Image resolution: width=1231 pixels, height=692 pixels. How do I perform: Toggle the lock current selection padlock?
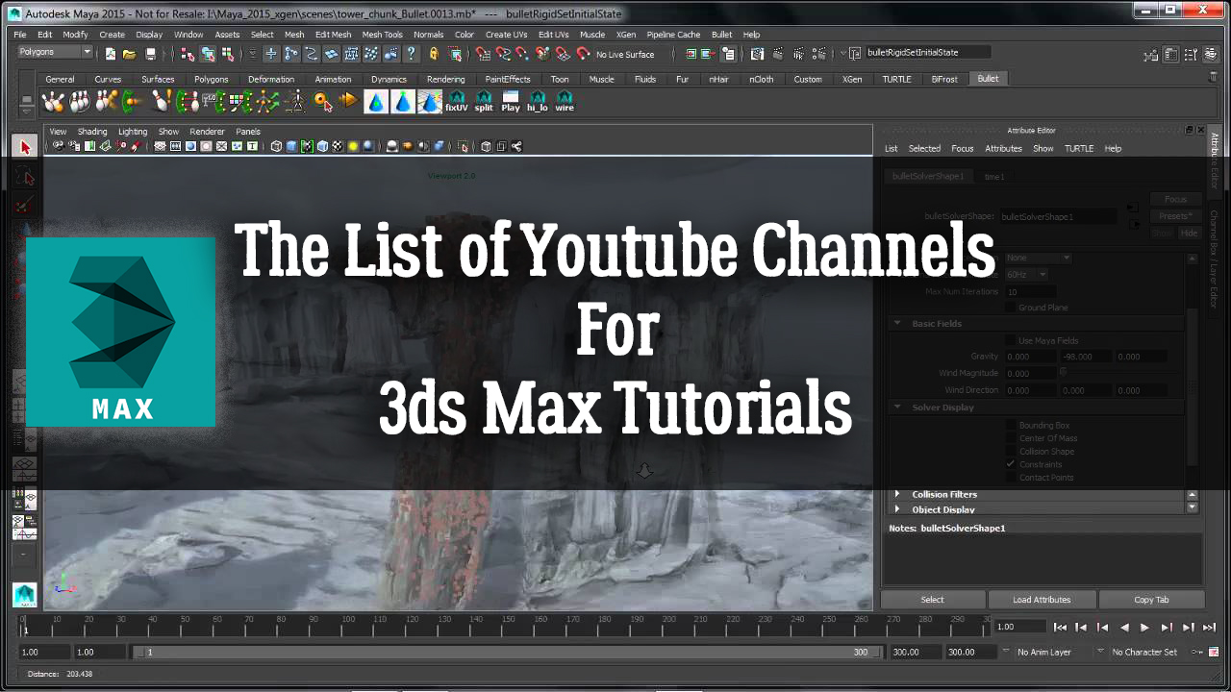tap(434, 54)
